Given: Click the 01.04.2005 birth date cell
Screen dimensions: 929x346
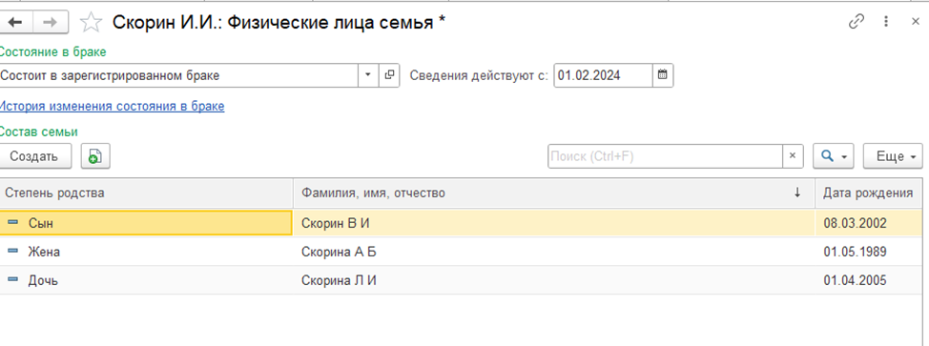Looking at the screenshot, I should pos(869,280).
